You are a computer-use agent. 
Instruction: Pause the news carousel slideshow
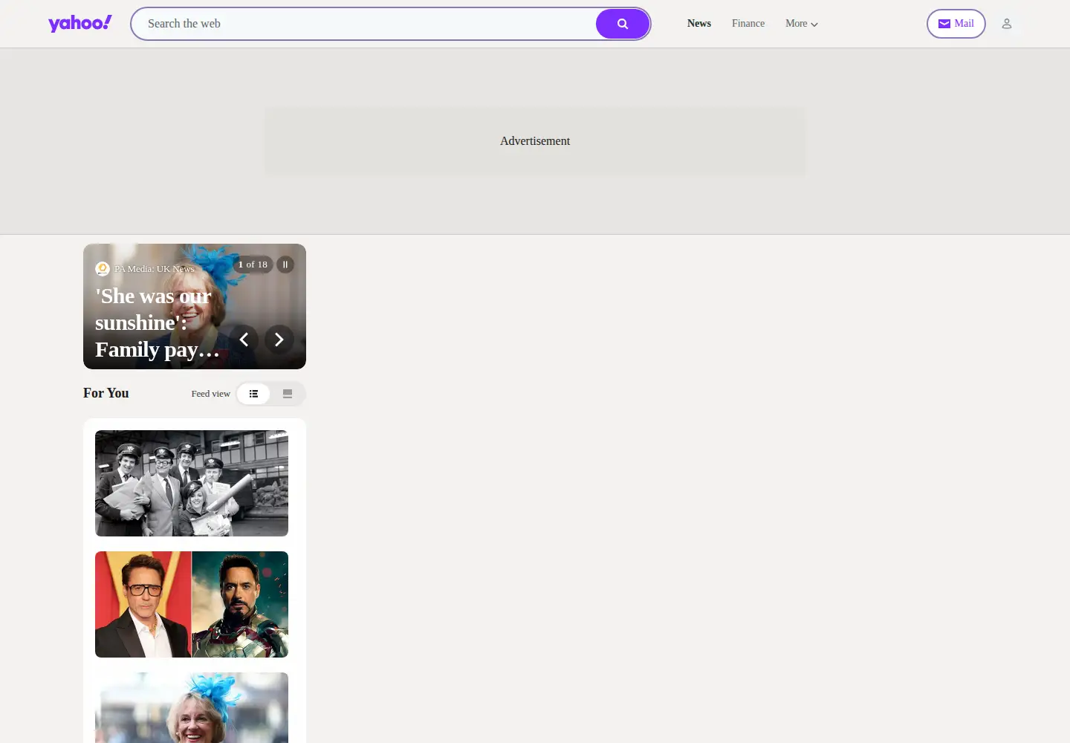[x=285, y=265]
